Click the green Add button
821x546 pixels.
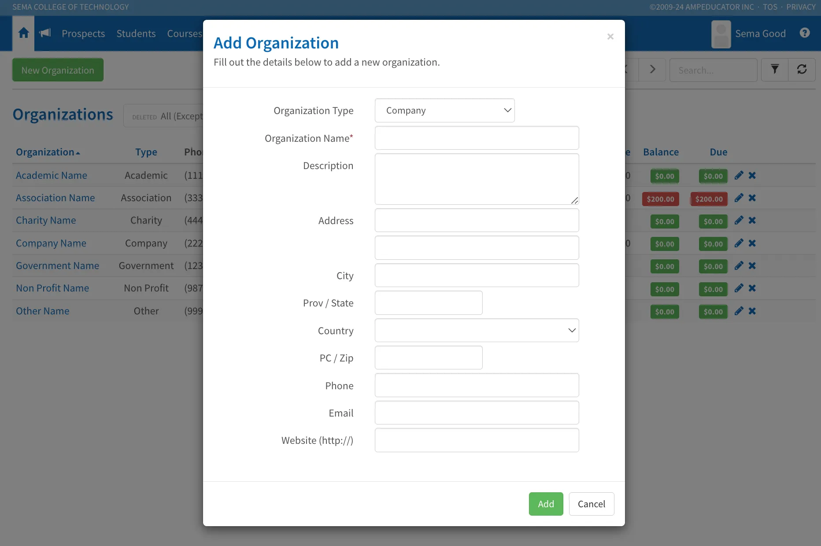coord(546,504)
